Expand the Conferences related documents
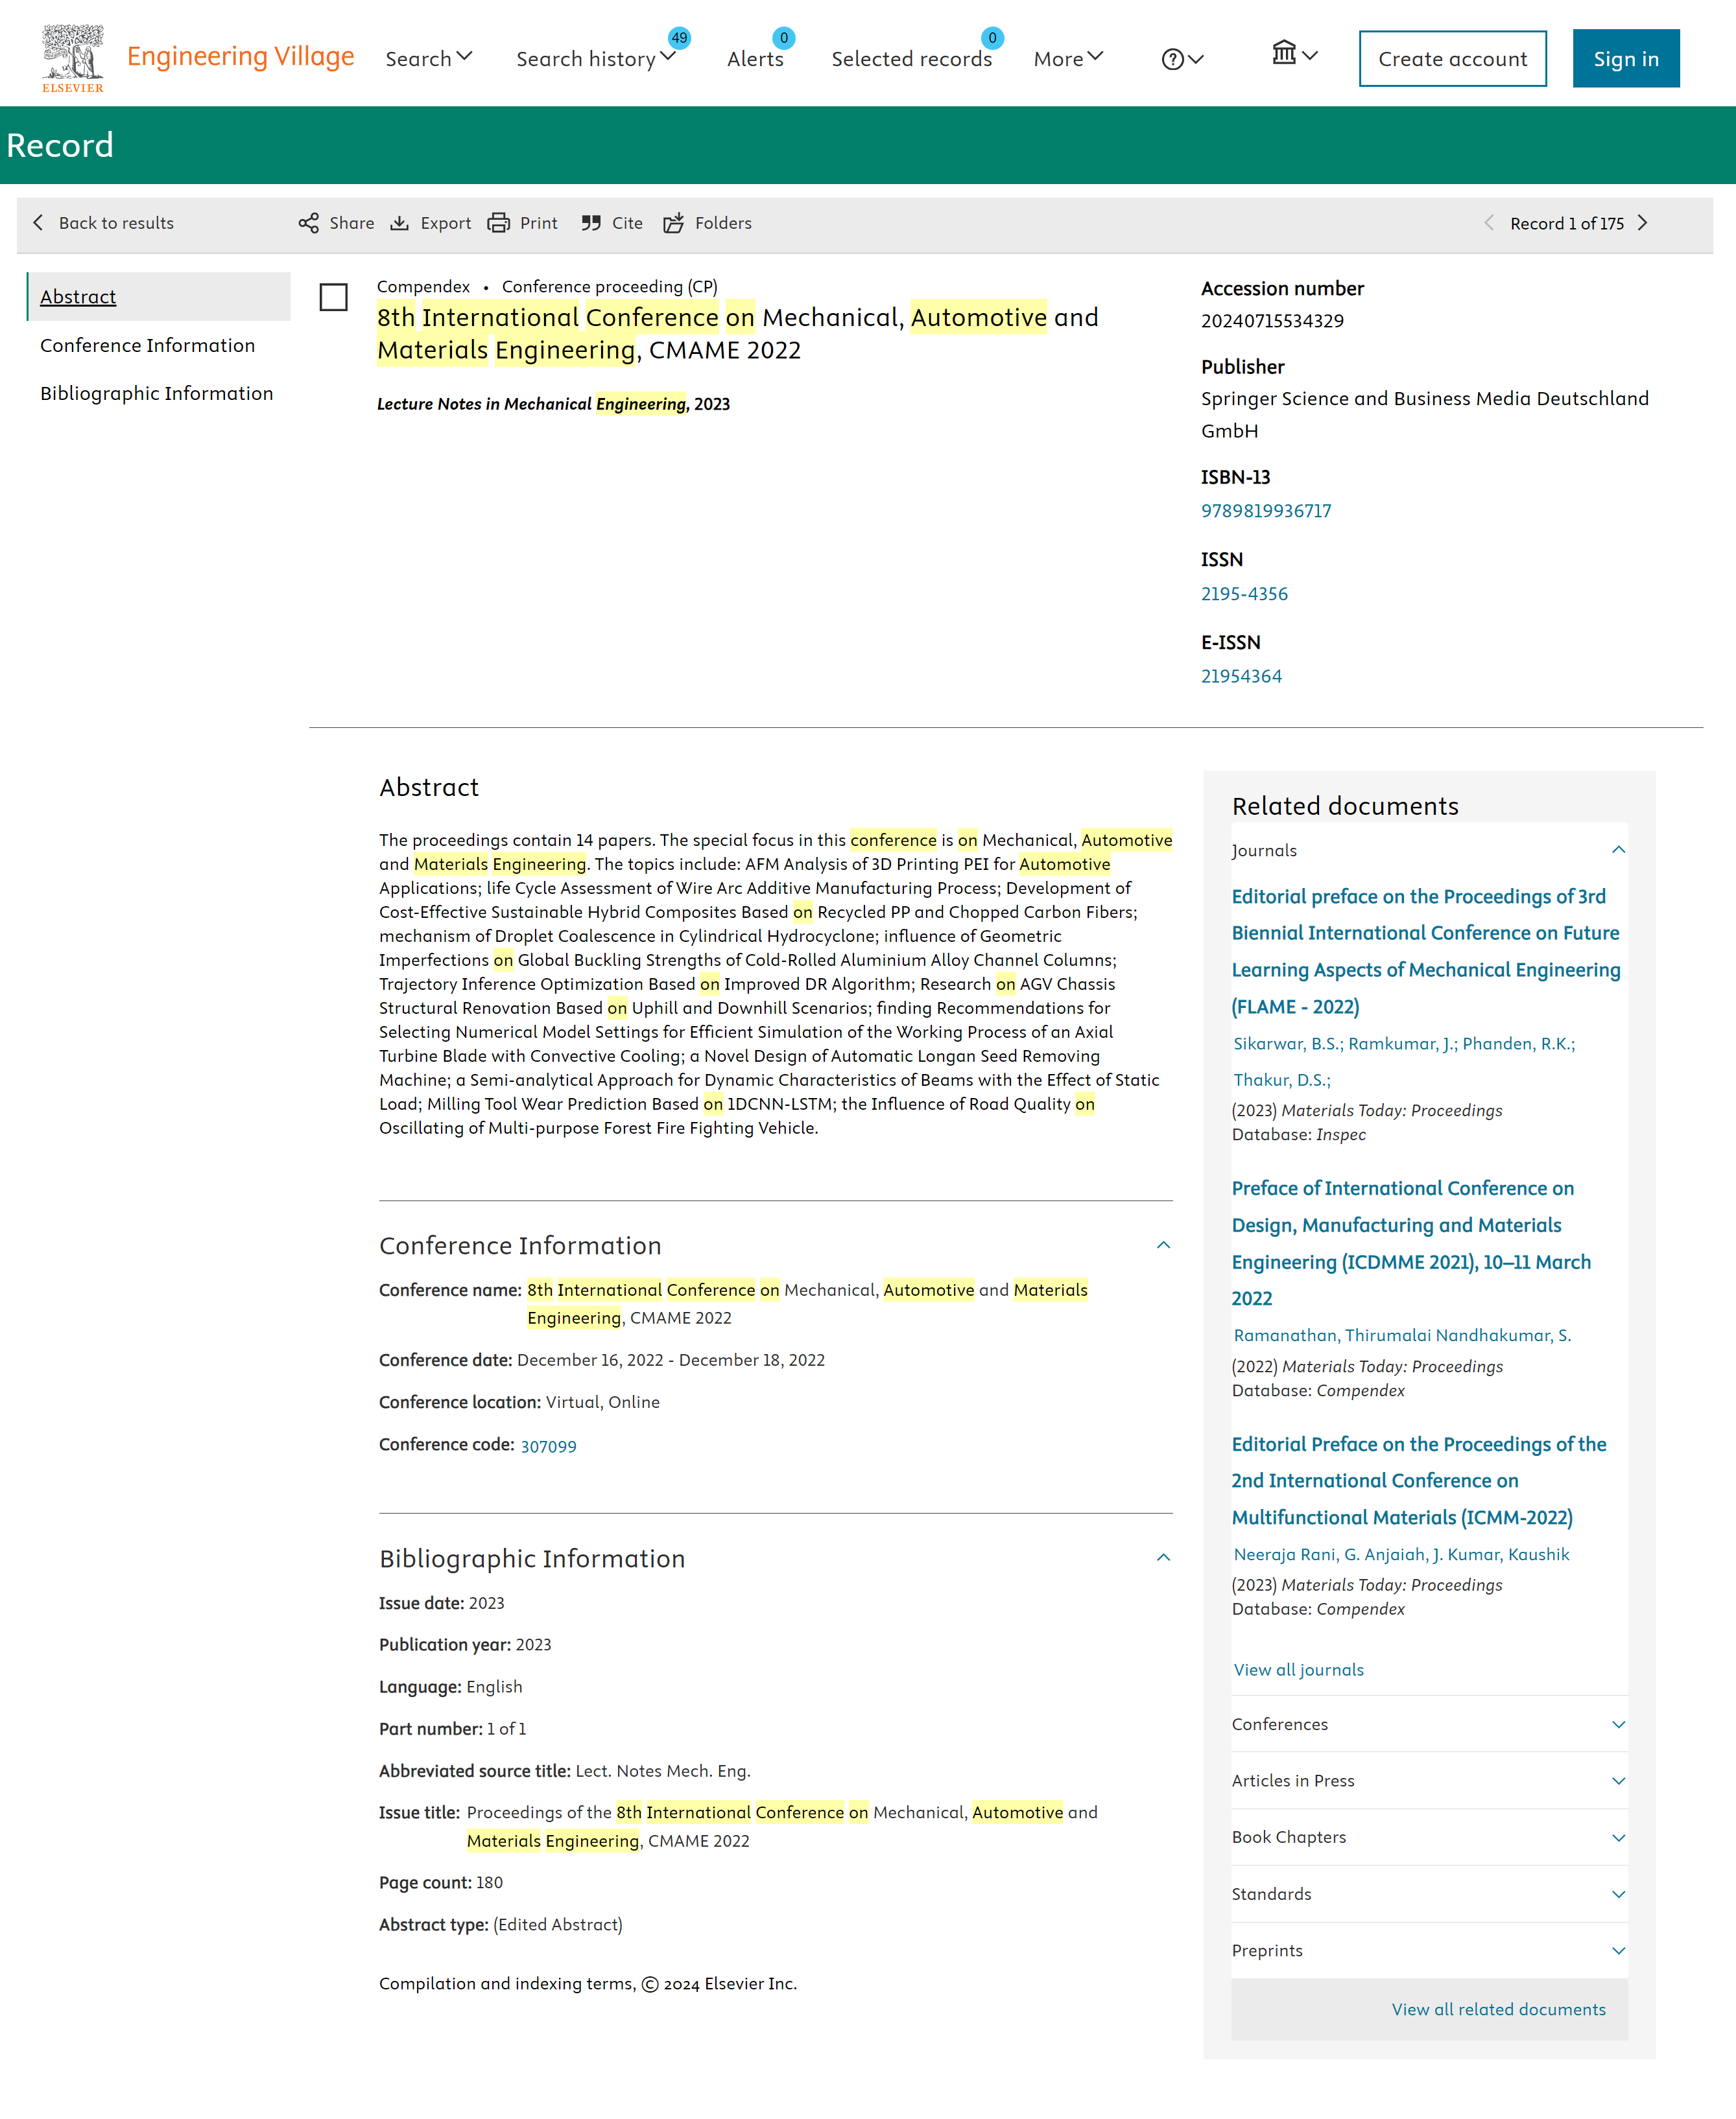The height and width of the screenshot is (2119, 1736). tap(1429, 1725)
